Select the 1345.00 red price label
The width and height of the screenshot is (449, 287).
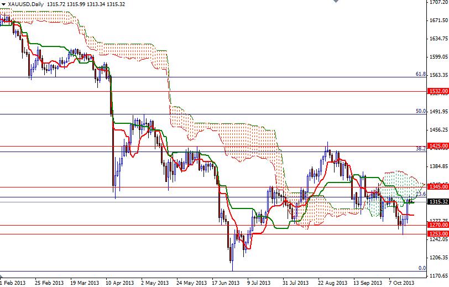tap(438, 187)
